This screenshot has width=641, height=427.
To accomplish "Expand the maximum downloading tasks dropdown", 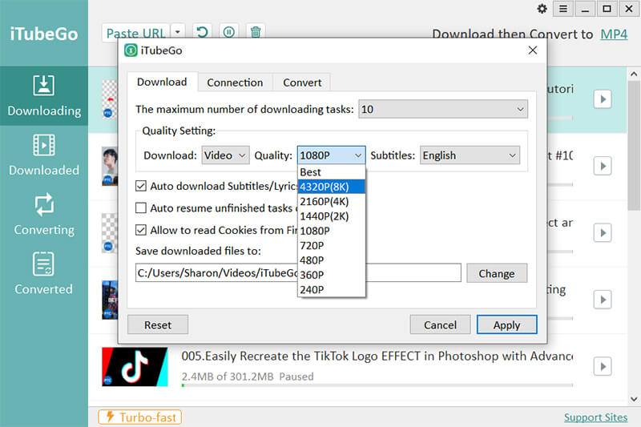I will tap(443, 109).
